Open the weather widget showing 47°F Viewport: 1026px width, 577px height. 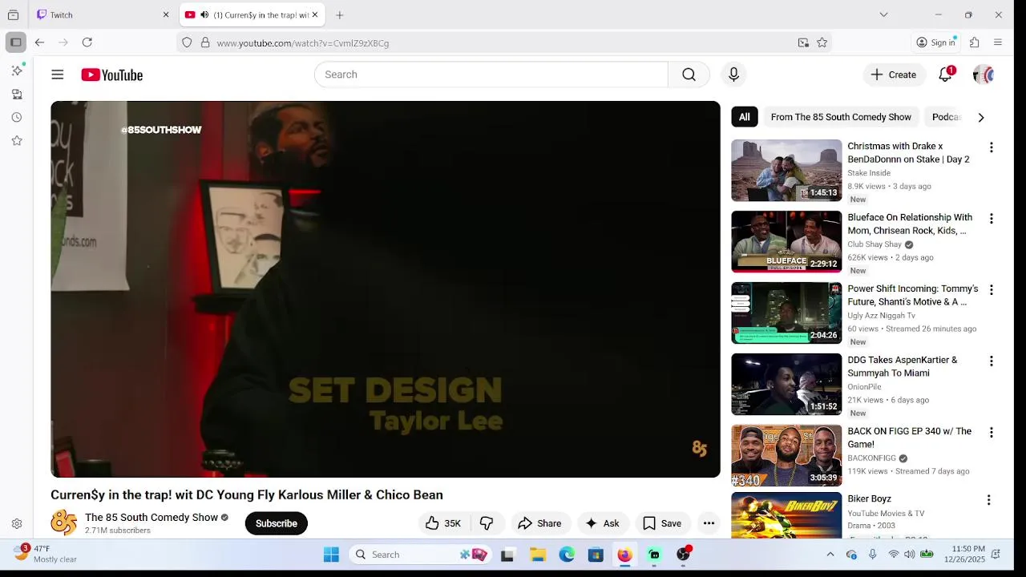(x=46, y=554)
